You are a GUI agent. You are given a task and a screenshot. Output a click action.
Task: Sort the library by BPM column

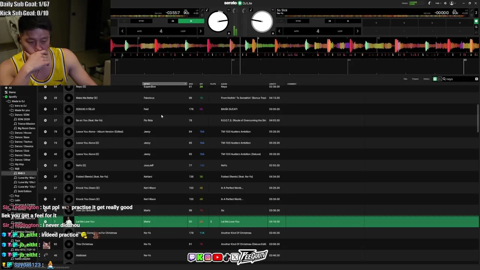pyautogui.click(x=191, y=84)
